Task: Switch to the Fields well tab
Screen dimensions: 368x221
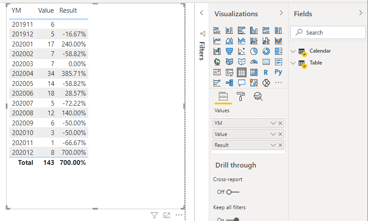Action: (x=223, y=96)
